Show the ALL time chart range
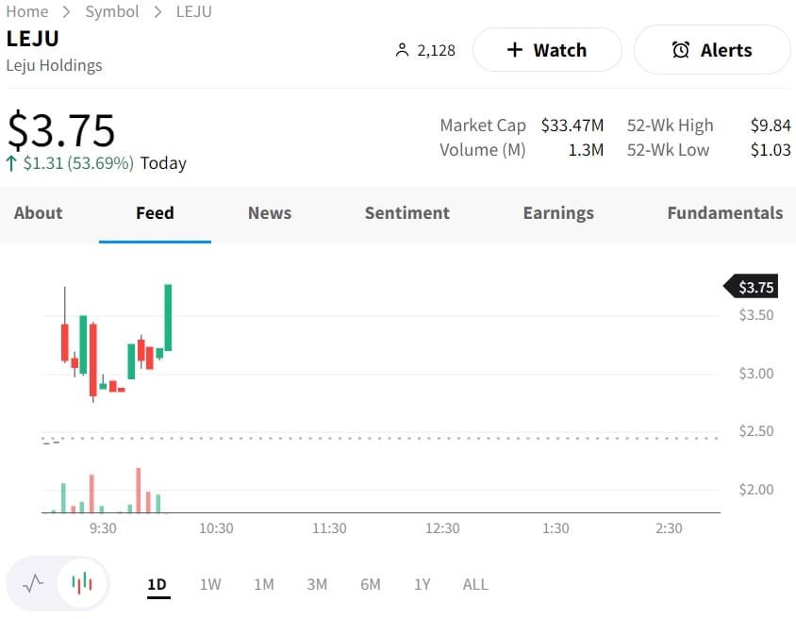This screenshot has height=619, width=796. click(x=475, y=584)
